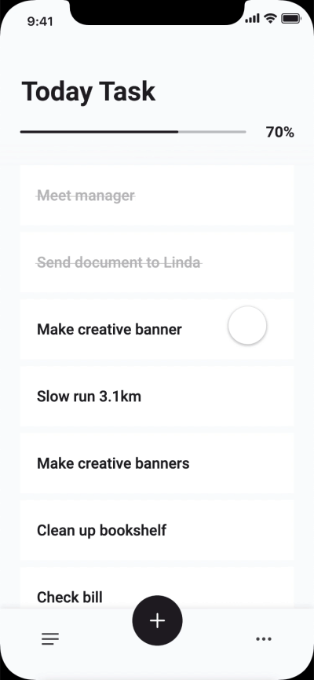314x680 pixels.
Task: Click the progress bar filled portion
Action: (x=100, y=131)
